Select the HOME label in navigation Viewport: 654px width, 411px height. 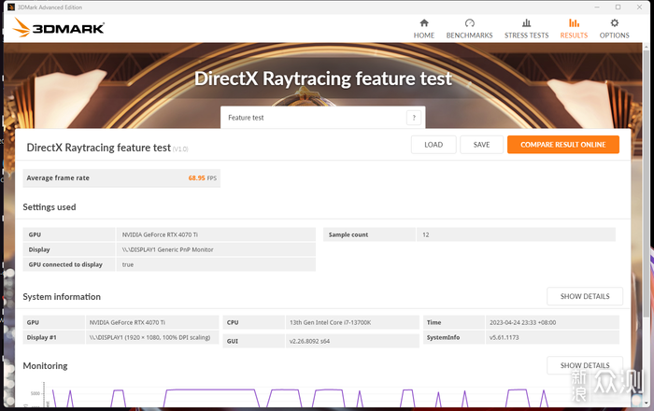[x=424, y=35]
